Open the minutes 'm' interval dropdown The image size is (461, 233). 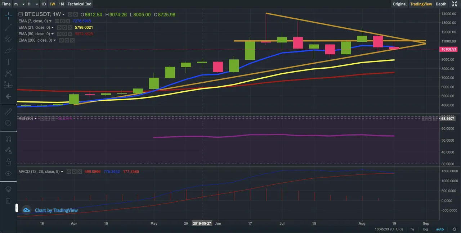pos(19,4)
